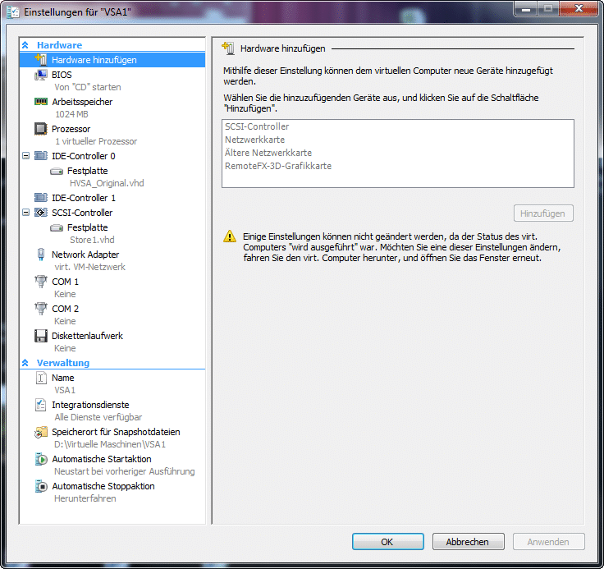This screenshot has width=604, height=569.
Task: Select the Diskettenlaufwerk floppy icon
Action: [x=41, y=336]
